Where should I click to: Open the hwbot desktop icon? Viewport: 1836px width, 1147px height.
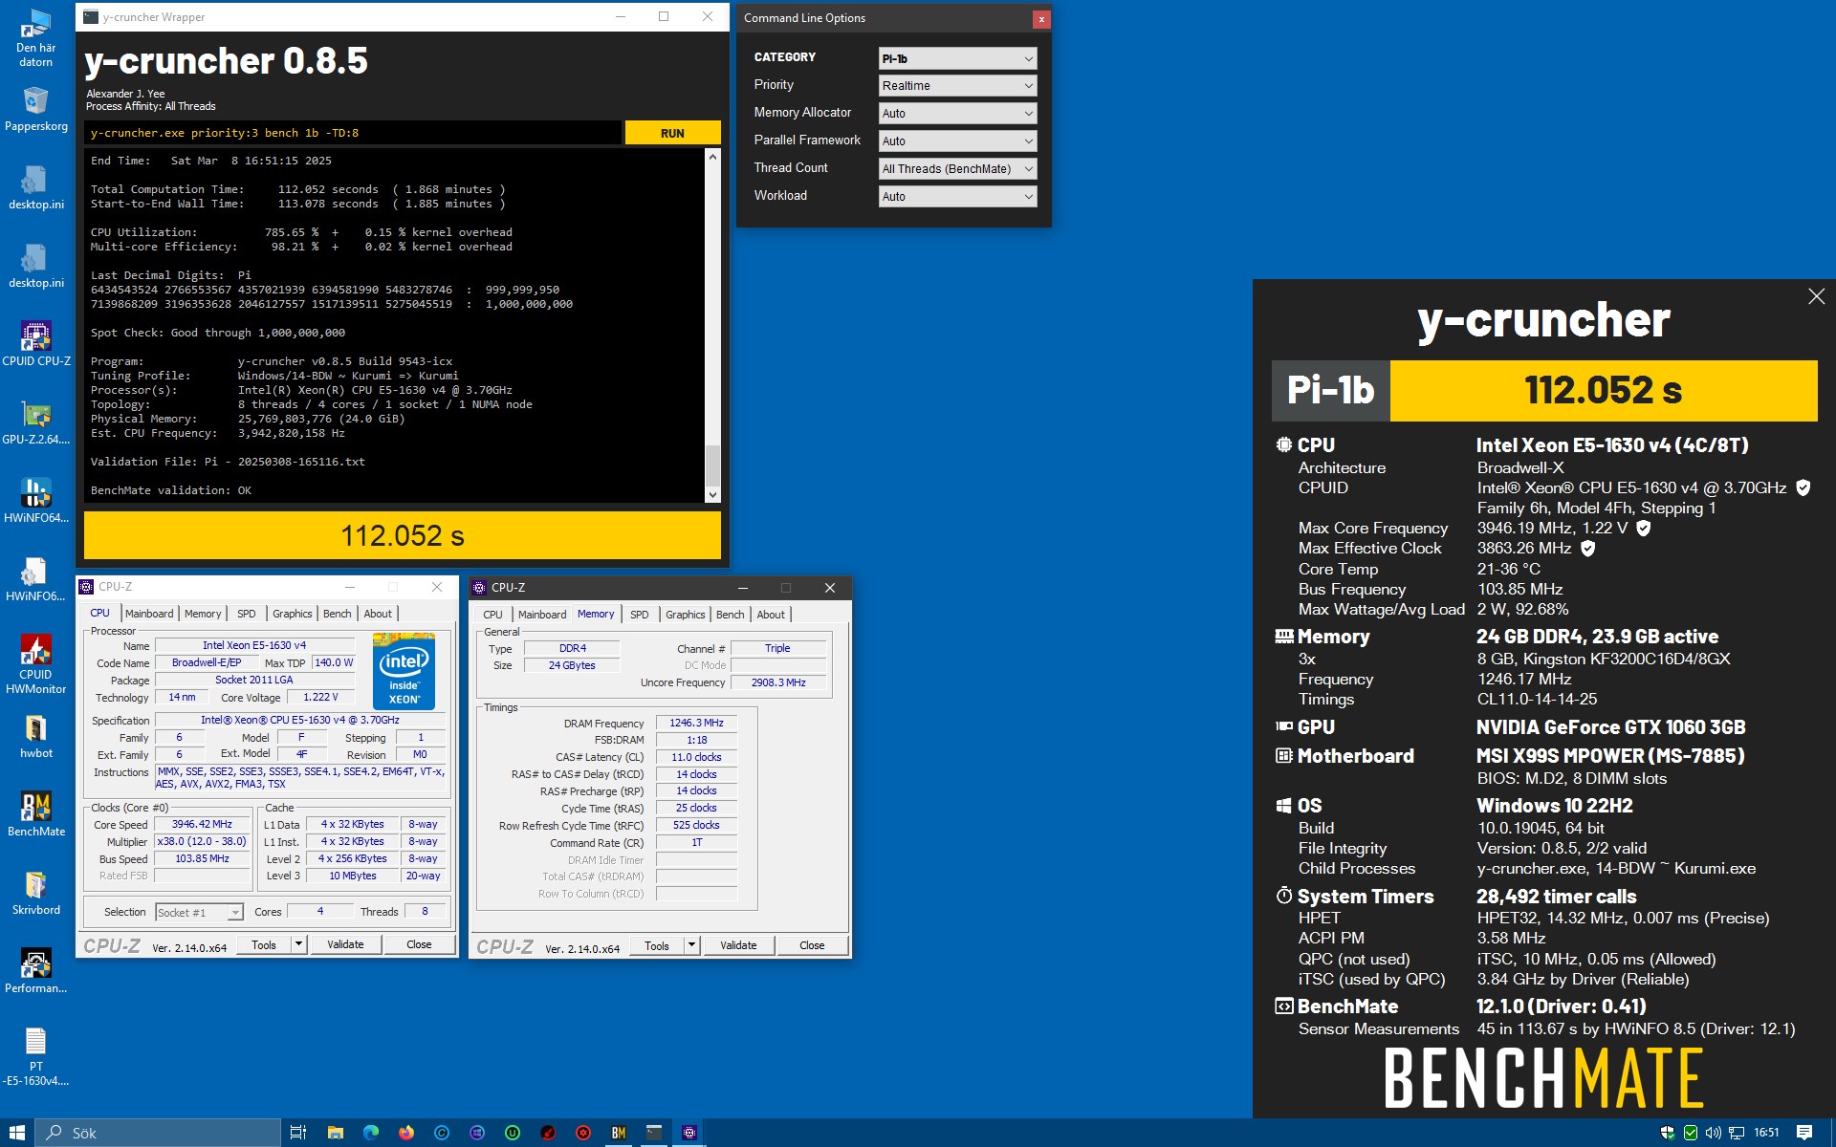click(36, 736)
